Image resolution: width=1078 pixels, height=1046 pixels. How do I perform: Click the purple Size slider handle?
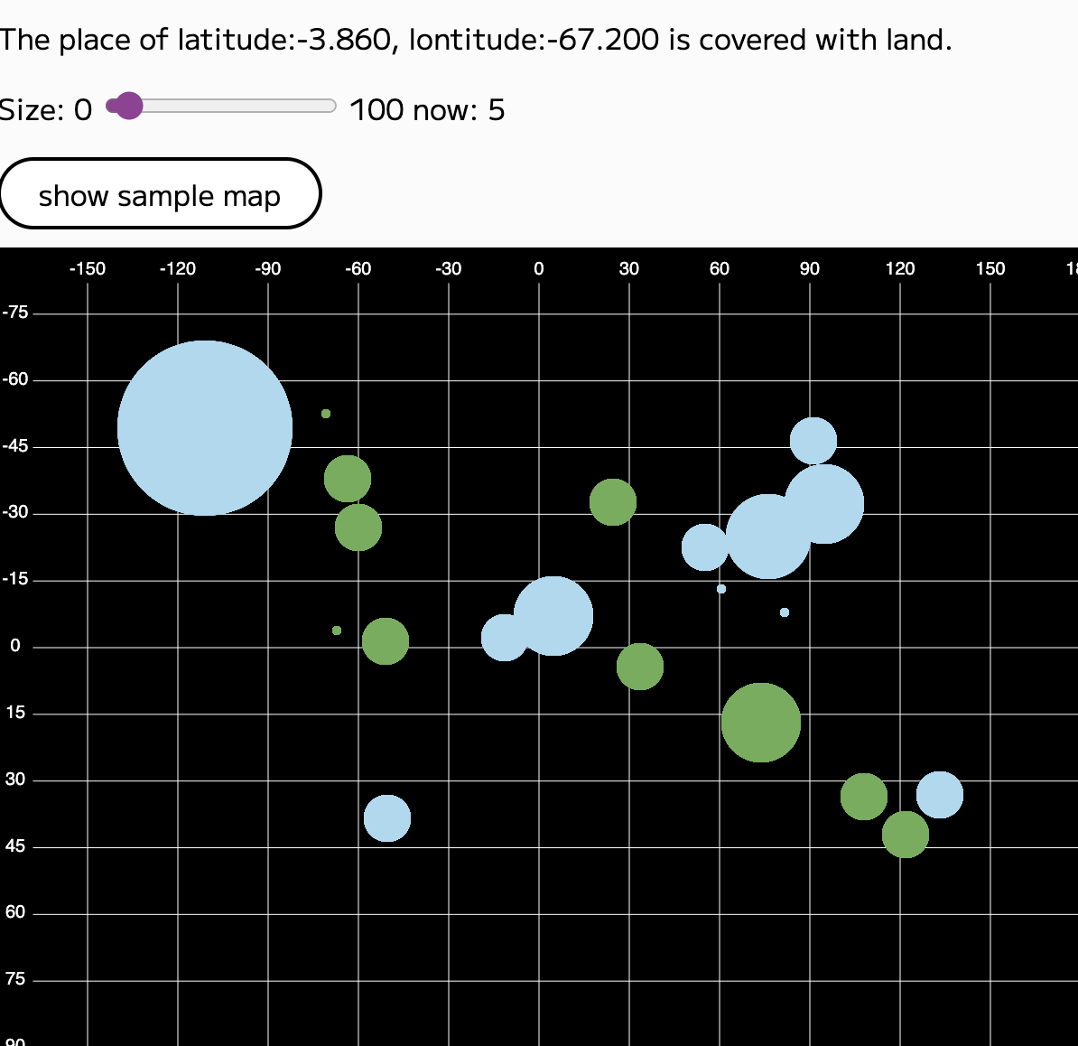[129, 106]
